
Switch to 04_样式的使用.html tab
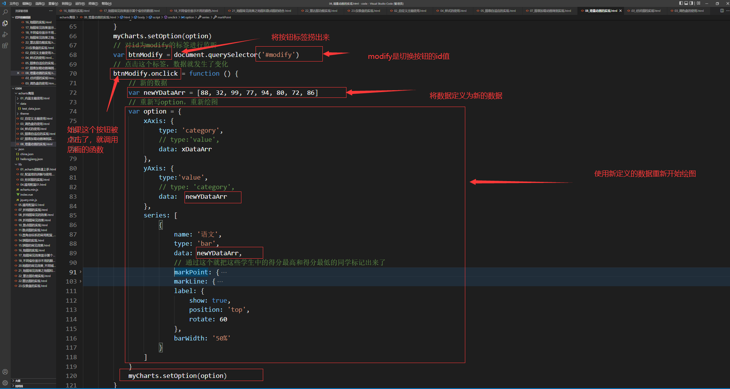point(453,11)
